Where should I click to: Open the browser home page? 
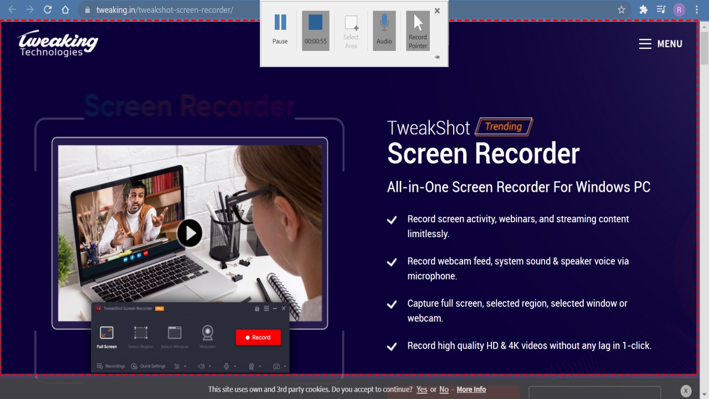[x=65, y=10]
